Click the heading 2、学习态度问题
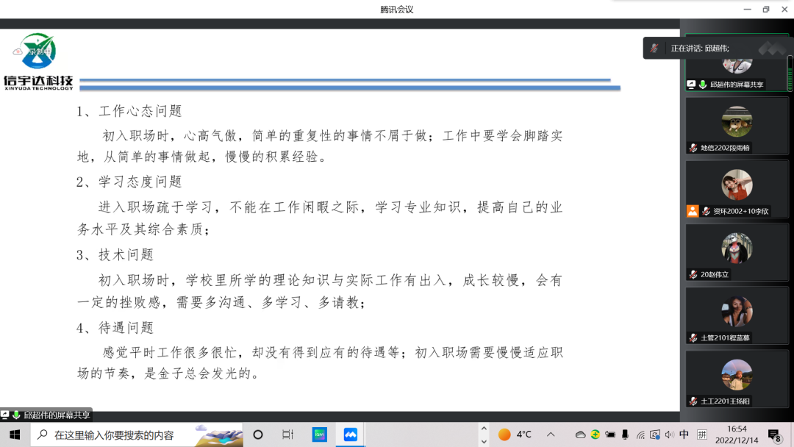 [129, 182]
